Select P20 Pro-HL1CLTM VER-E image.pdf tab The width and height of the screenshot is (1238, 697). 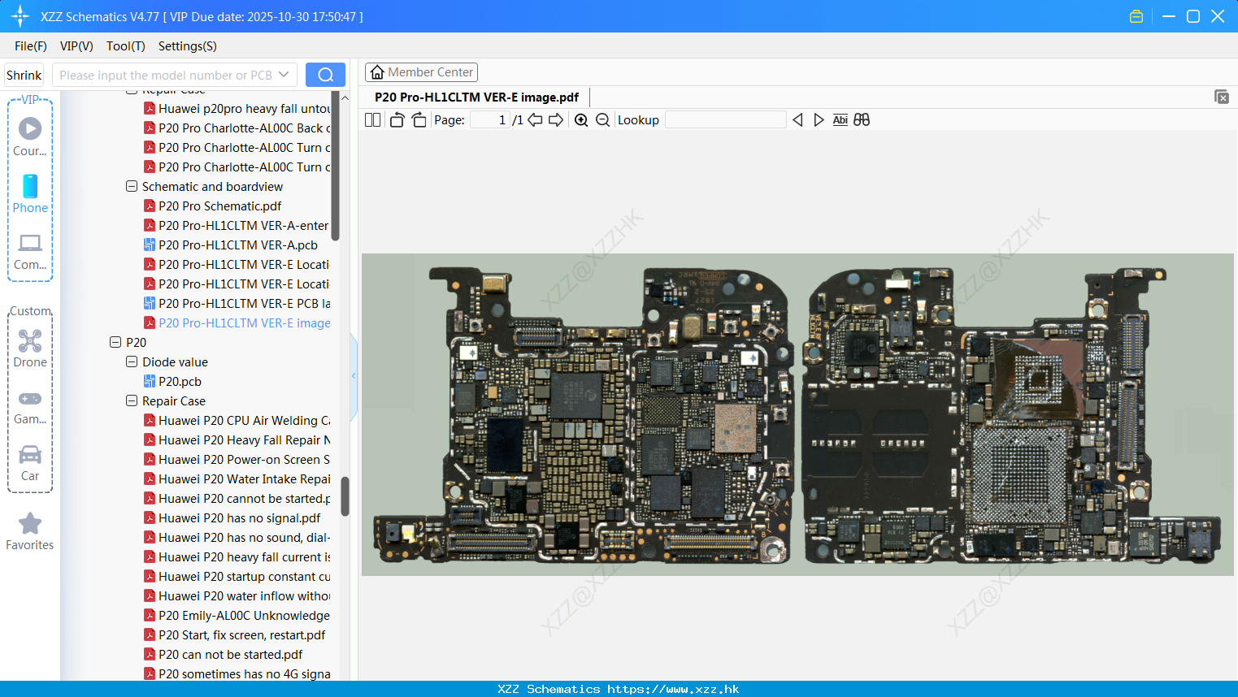(x=476, y=97)
